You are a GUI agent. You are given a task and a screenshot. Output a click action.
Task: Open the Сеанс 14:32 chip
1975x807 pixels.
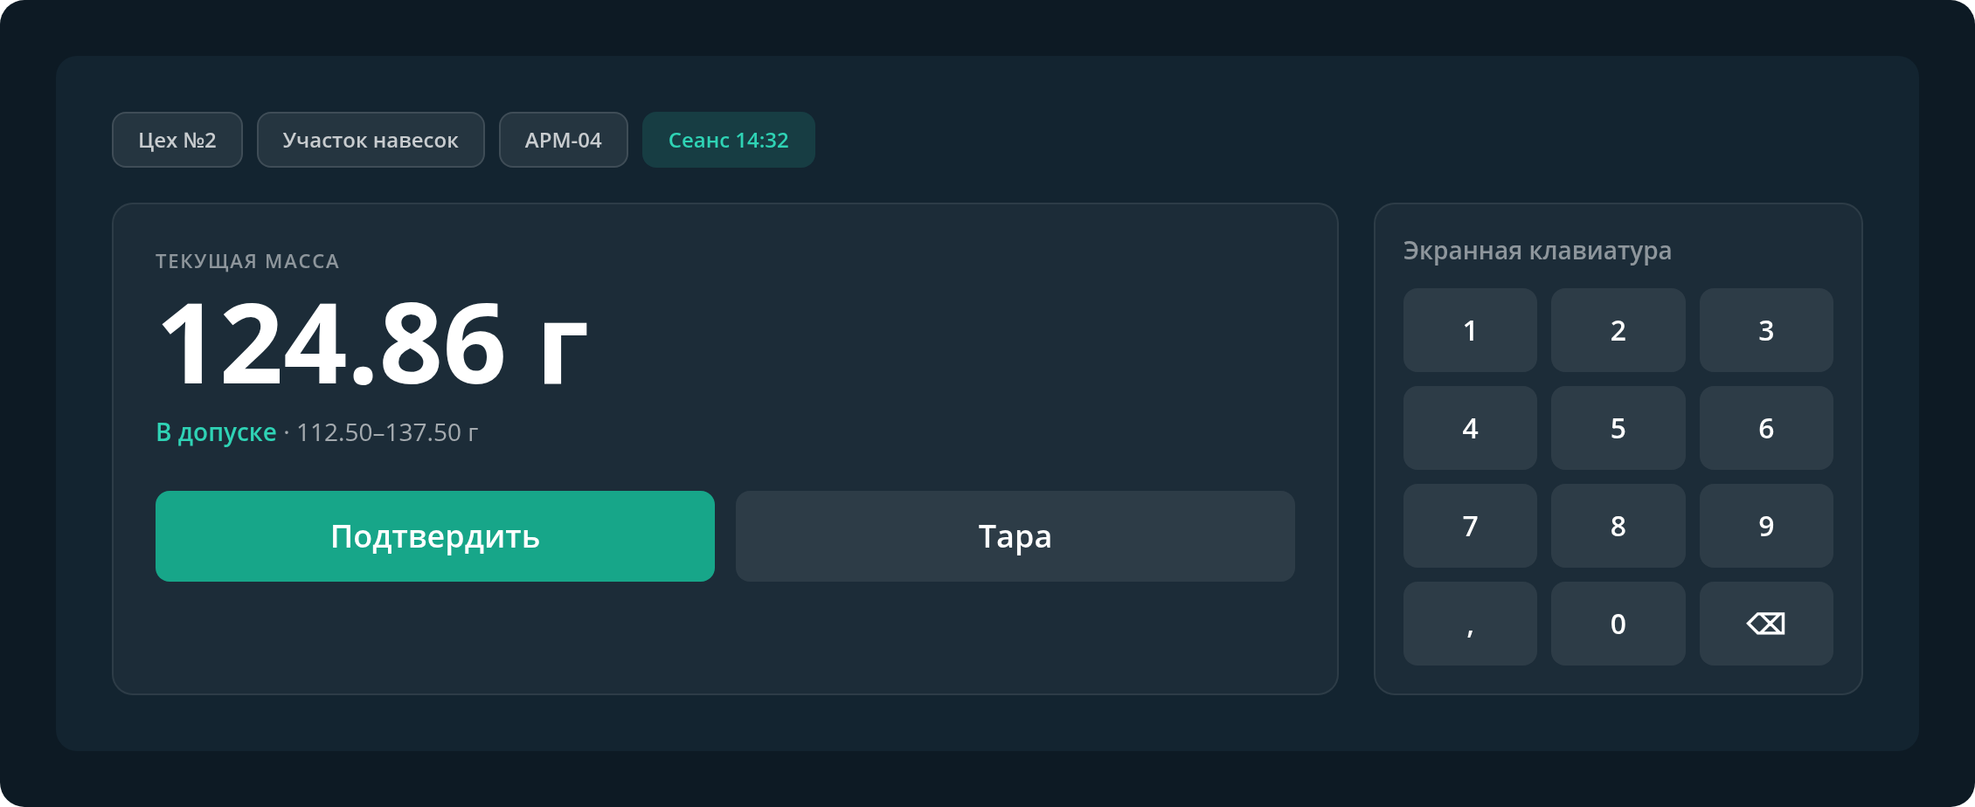(729, 140)
